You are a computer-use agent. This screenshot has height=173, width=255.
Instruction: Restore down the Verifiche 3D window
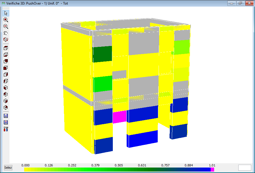tap(240, 3)
